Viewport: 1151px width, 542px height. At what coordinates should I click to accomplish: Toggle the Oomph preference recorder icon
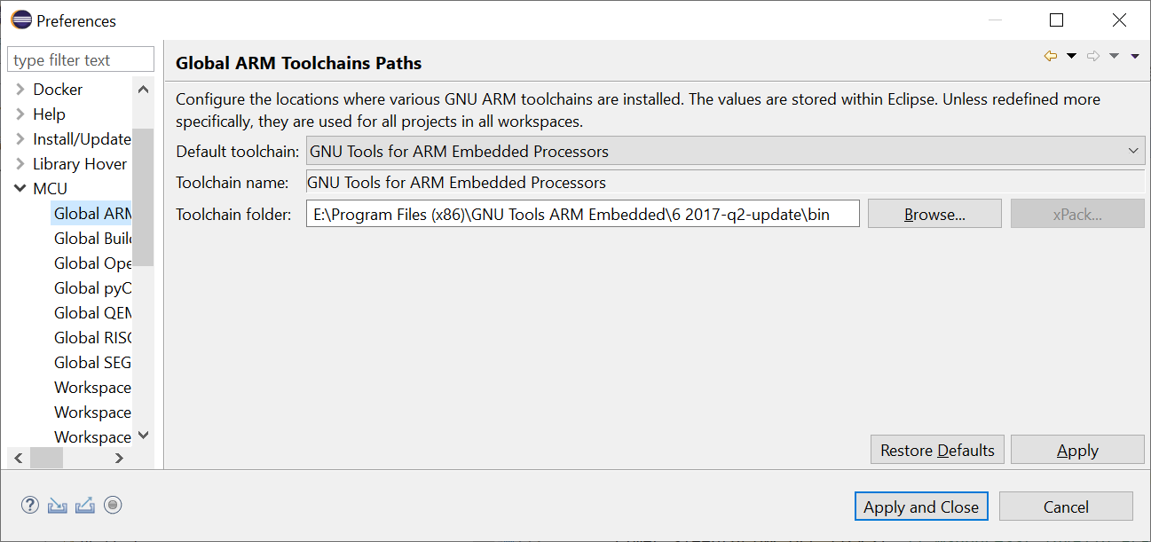point(113,506)
